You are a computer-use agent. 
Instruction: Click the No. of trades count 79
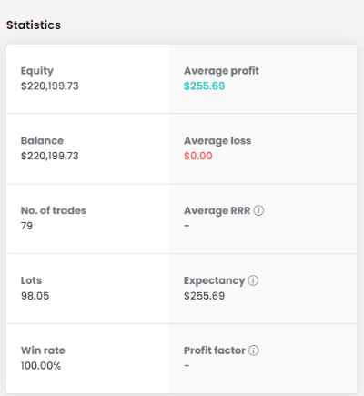[26, 226]
